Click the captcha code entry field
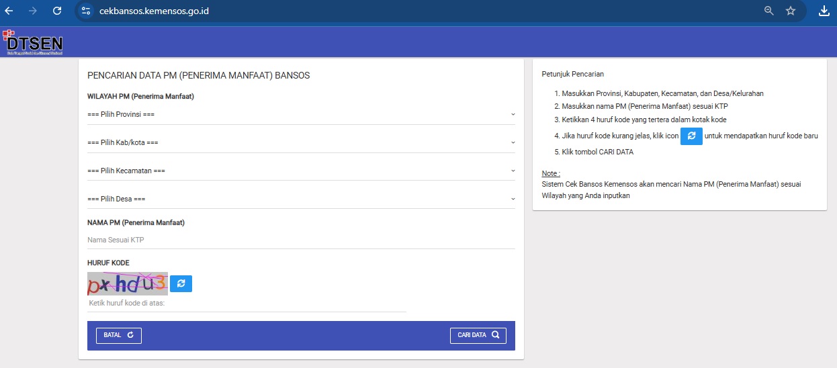The height and width of the screenshot is (368, 837). [x=247, y=304]
